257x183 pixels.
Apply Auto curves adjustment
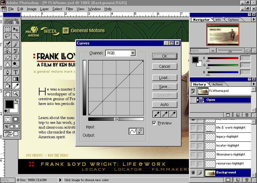pyautogui.click(x=164, y=105)
